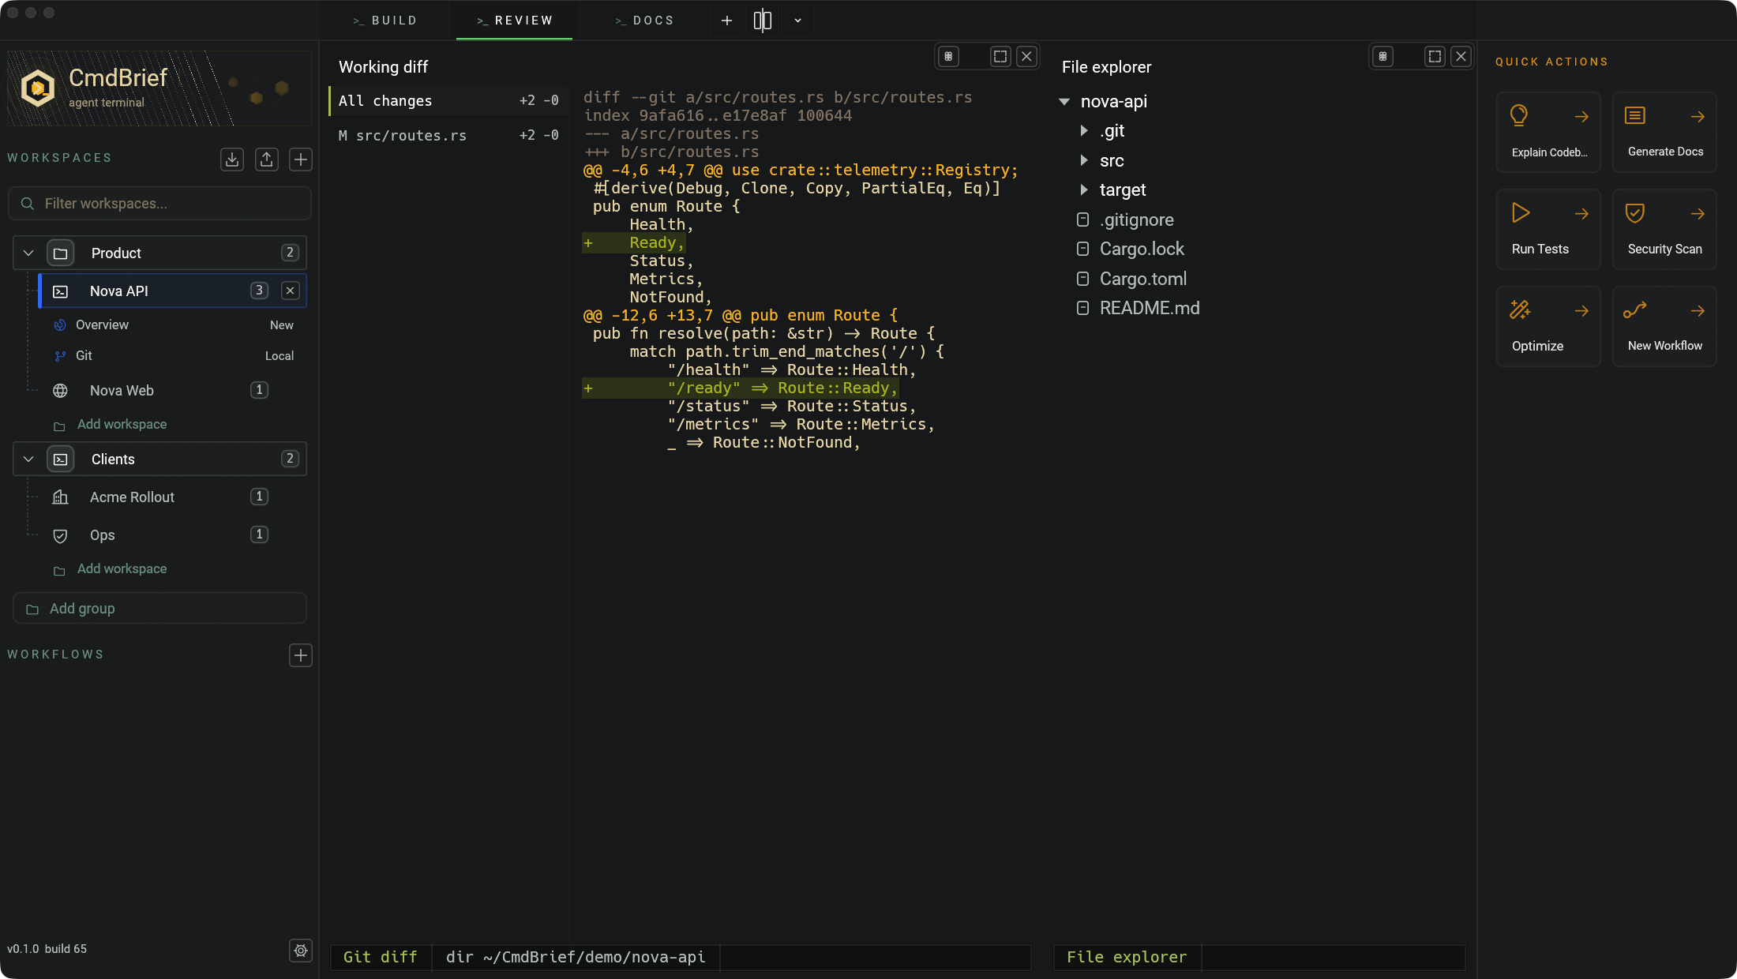Click File explorer pane grip icon
The height and width of the screenshot is (979, 1737).
(x=1383, y=56)
